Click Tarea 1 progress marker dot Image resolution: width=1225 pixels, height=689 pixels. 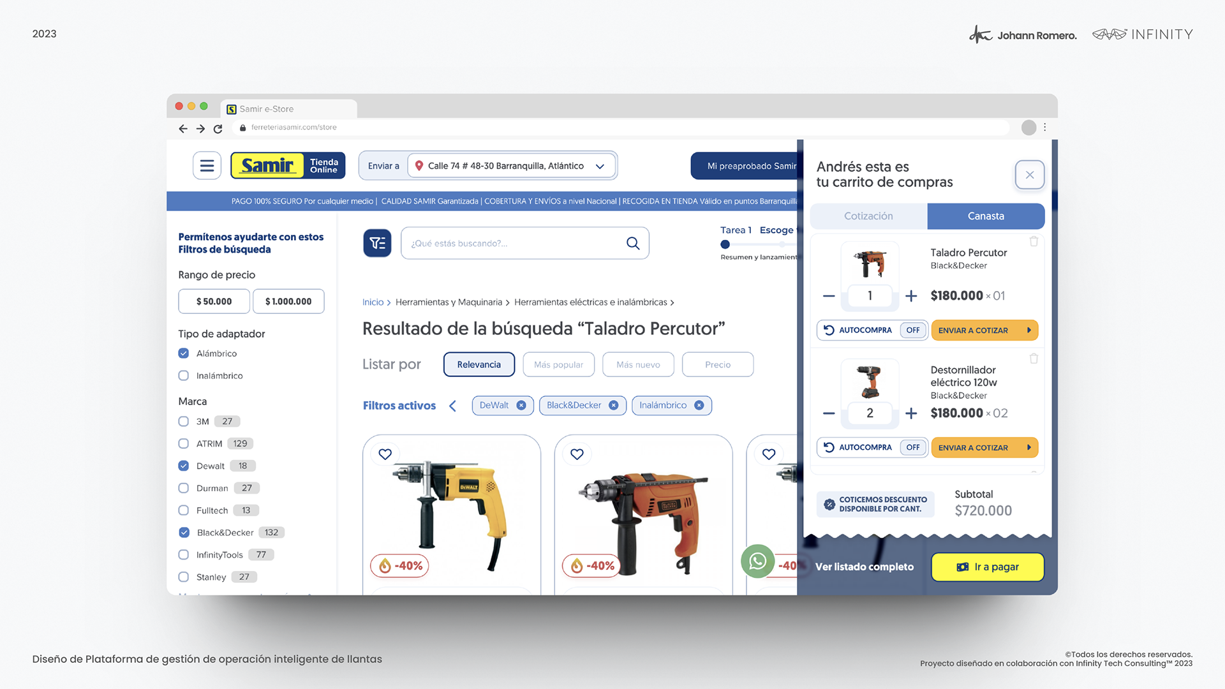click(725, 244)
